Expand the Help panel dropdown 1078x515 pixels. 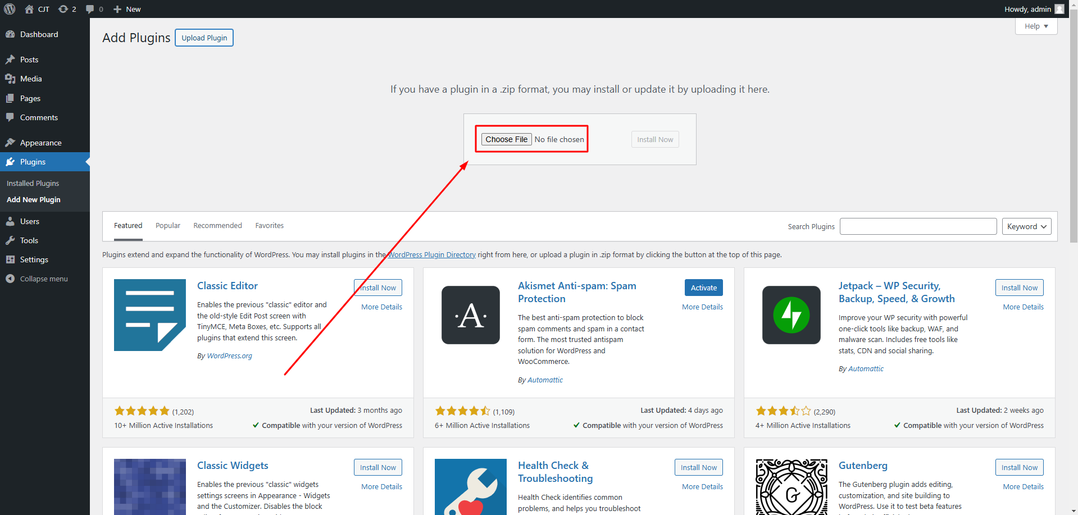click(x=1036, y=26)
